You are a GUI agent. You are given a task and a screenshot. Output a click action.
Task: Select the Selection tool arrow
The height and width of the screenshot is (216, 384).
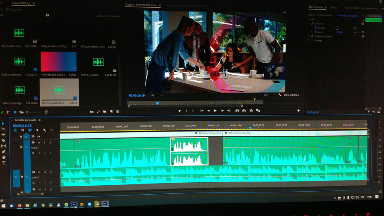click(3, 124)
